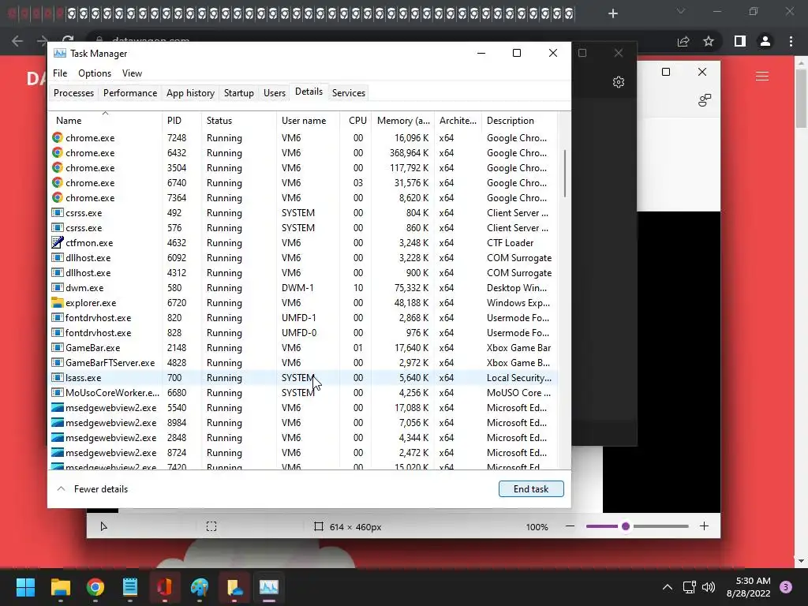The image size is (808, 606).
Task: Open the hamburger menu on the webpage
Action: (762, 77)
